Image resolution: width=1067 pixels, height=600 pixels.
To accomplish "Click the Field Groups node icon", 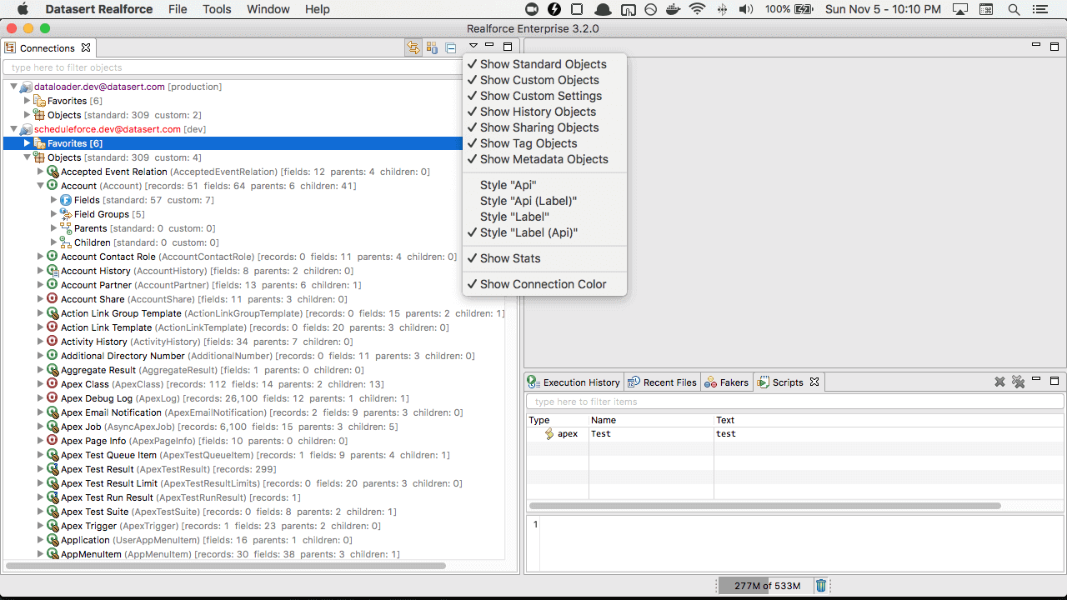I will [x=66, y=214].
